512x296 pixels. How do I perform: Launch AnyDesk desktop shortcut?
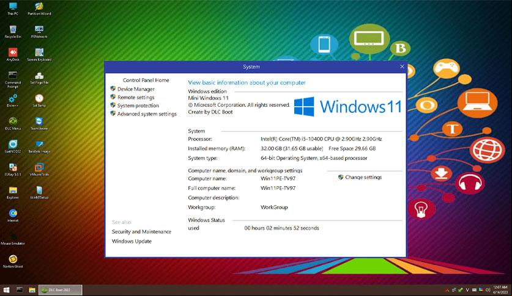point(13,54)
